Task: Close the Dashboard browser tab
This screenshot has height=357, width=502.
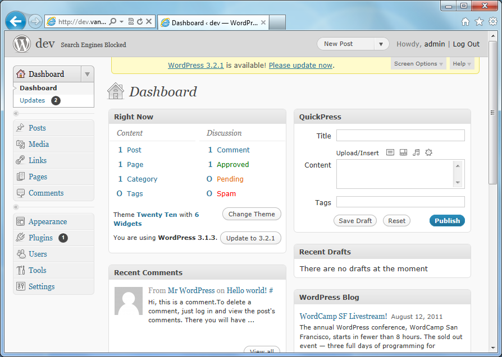Action: pyautogui.click(x=263, y=22)
